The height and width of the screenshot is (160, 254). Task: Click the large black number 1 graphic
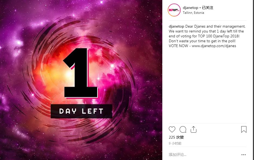pyautogui.click(x=81, y=73)
